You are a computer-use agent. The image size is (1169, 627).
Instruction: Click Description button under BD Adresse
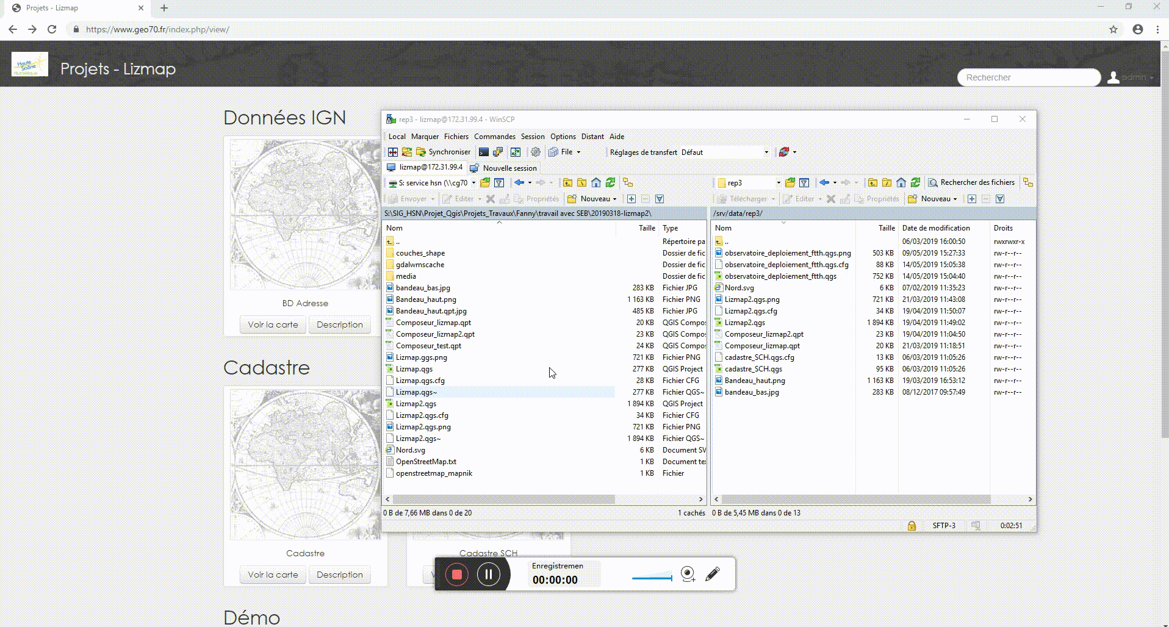(340, 324)
